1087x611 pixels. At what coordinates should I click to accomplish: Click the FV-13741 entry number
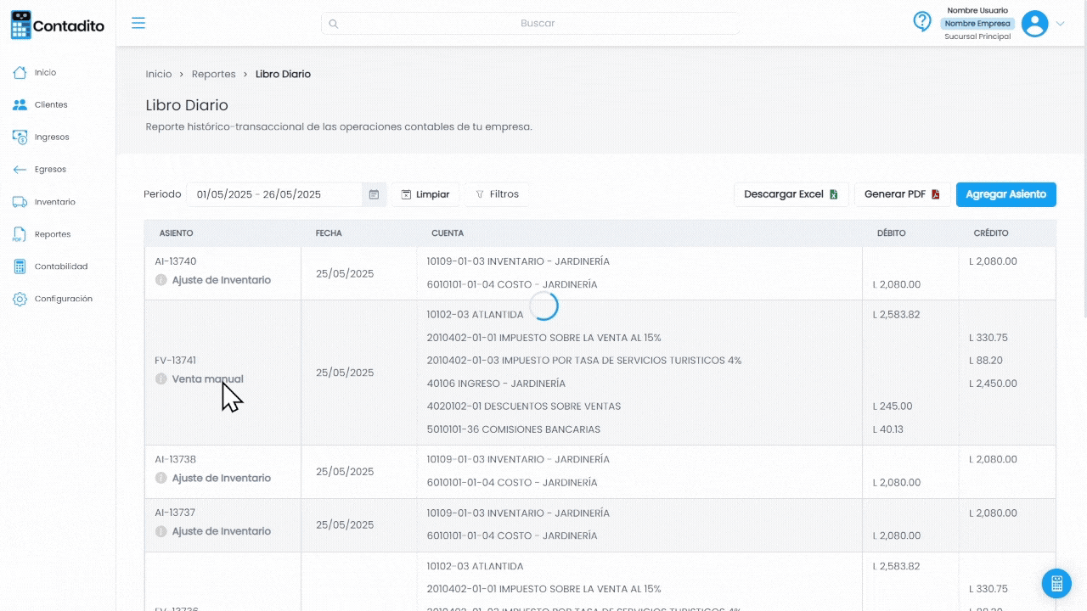(175, 361)
